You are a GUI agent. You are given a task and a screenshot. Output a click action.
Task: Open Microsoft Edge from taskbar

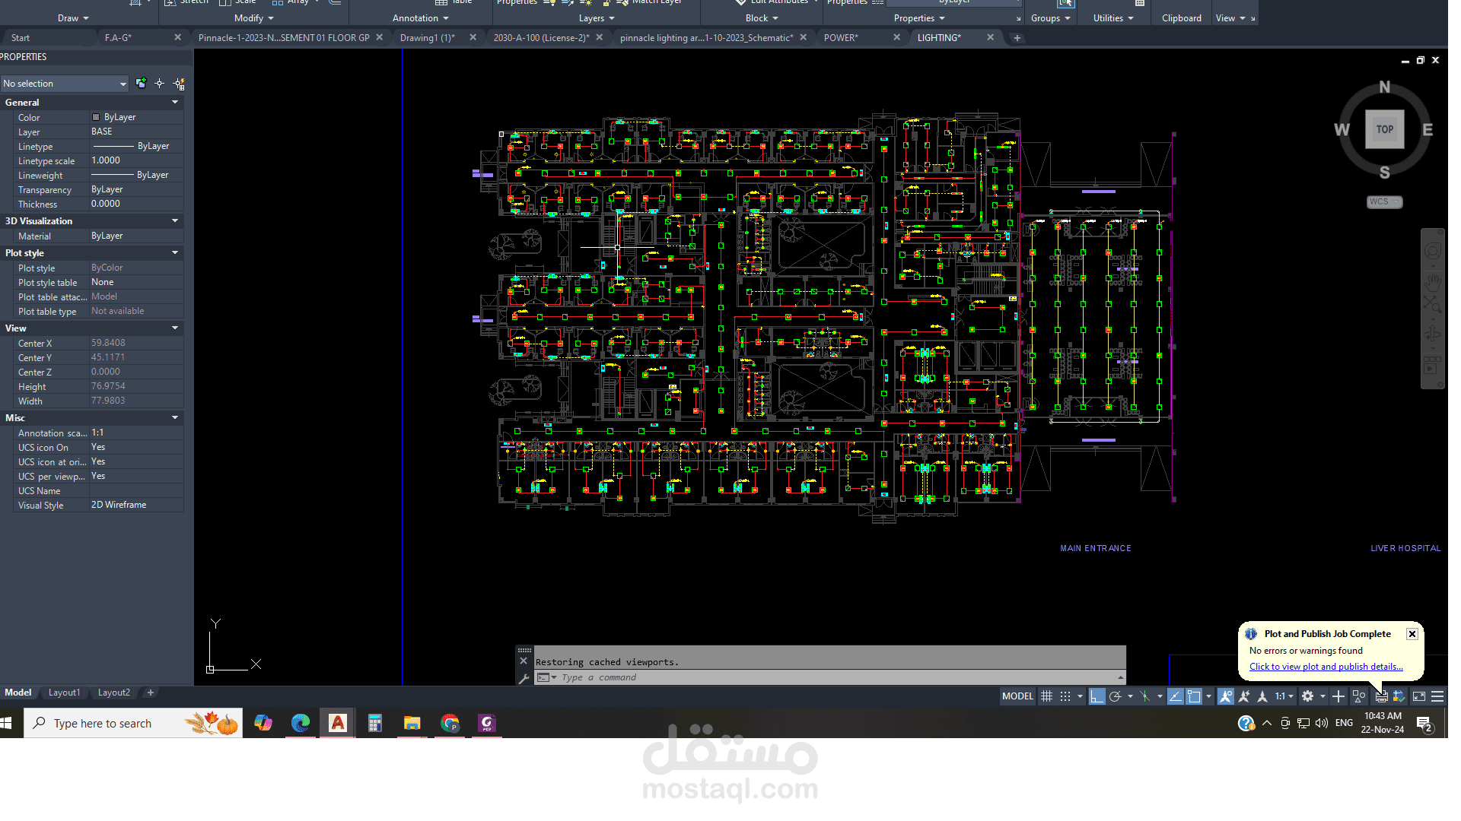point(301,723)
